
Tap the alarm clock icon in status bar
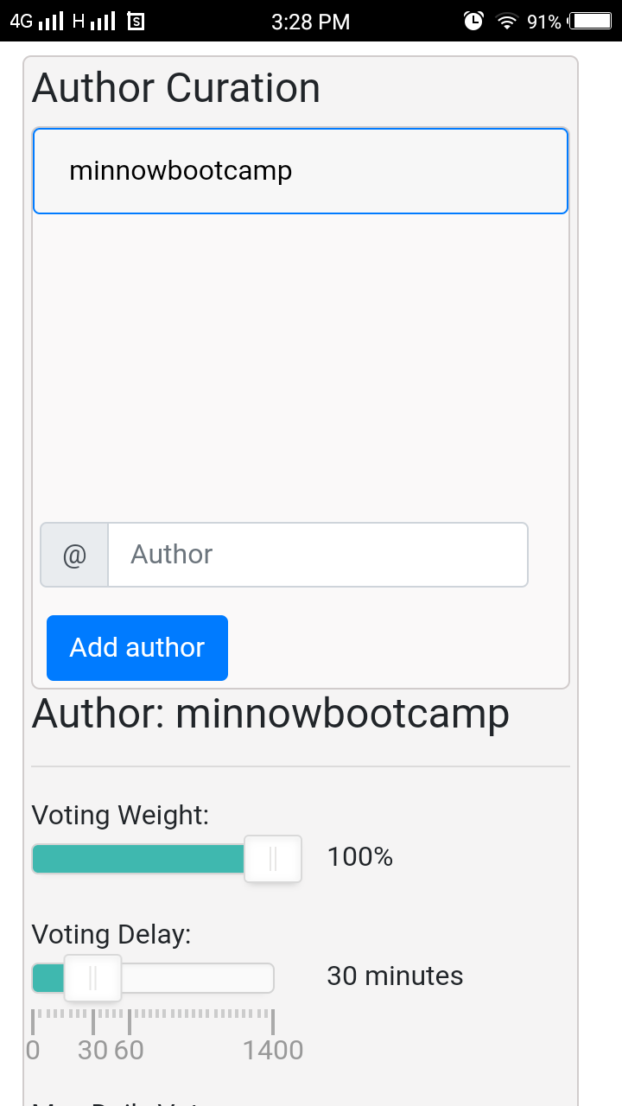(473, 22)
